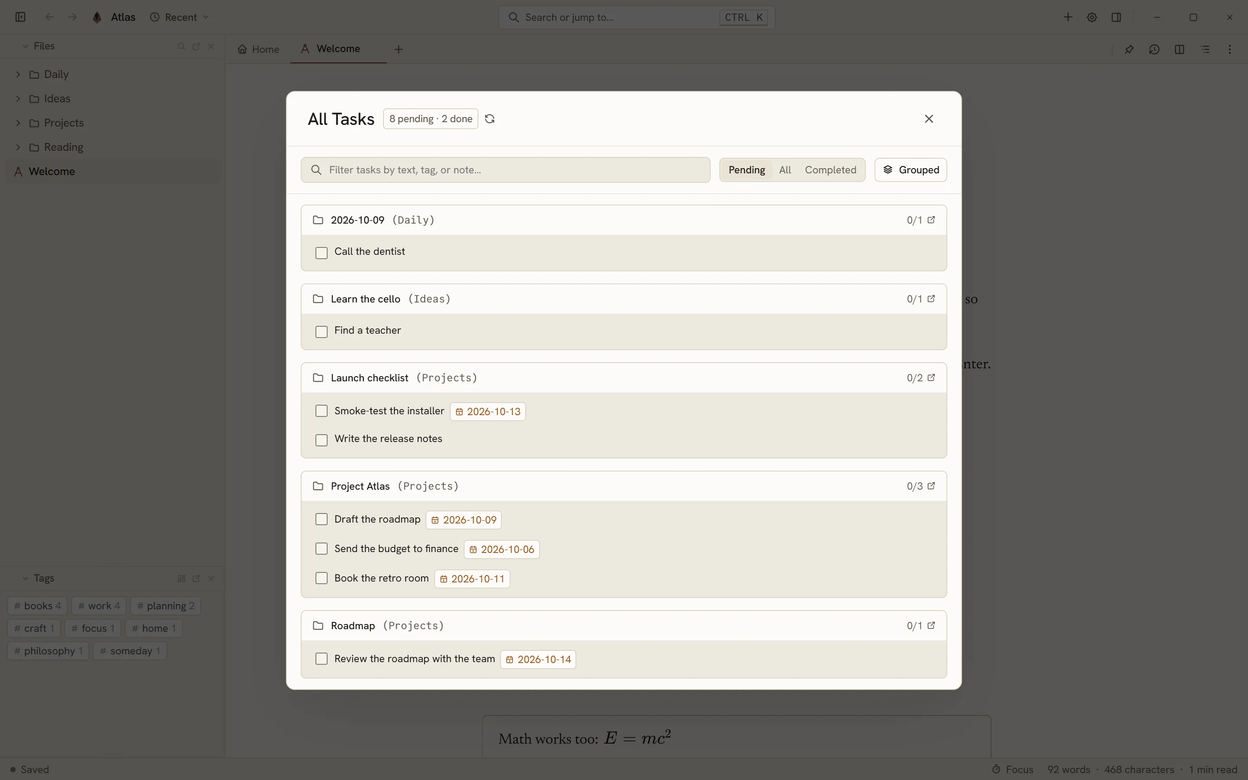Expand the Reading folder
Image resolution: width=1248 pixels, height=780 pixels.
pos(18,147)
